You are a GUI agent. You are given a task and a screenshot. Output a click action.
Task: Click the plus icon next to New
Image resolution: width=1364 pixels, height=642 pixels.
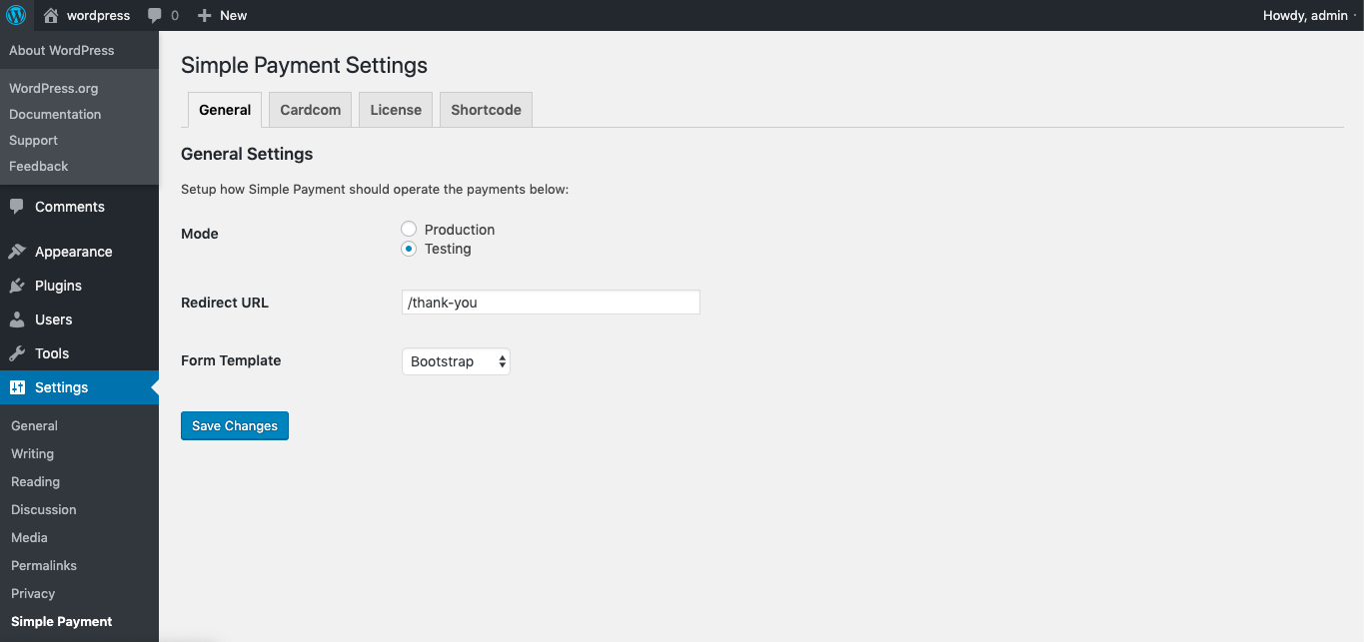coord(204,16)
